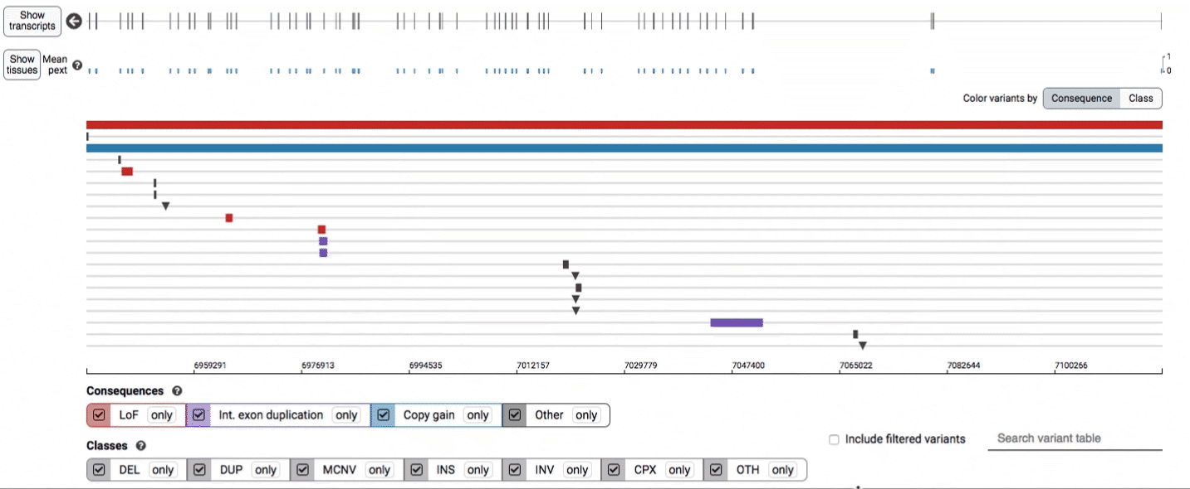1190x489 pixels.
Task: Expand tissues with Show tissues button
Action: (x=22, y=65)
